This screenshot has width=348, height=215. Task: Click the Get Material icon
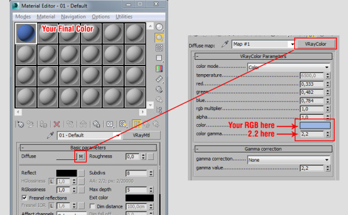(x=20, y=124)
